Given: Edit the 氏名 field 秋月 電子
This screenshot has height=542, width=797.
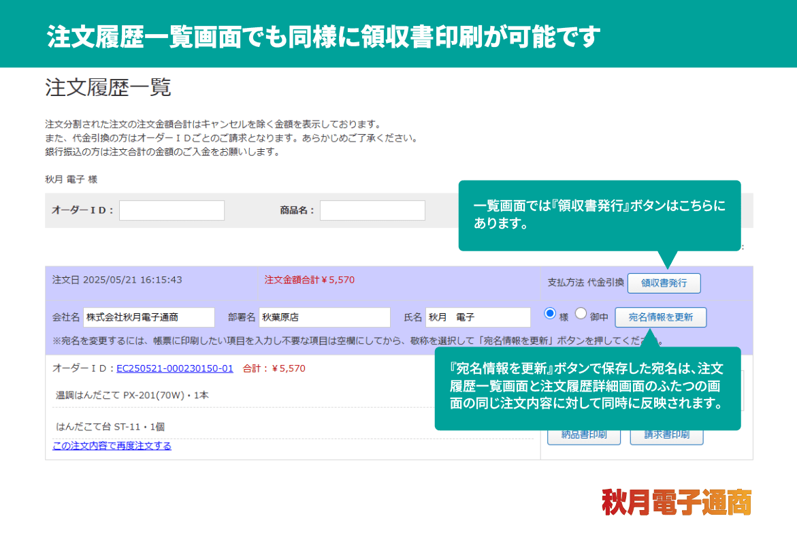Looking at the screenshot, I should click(478, 317).
